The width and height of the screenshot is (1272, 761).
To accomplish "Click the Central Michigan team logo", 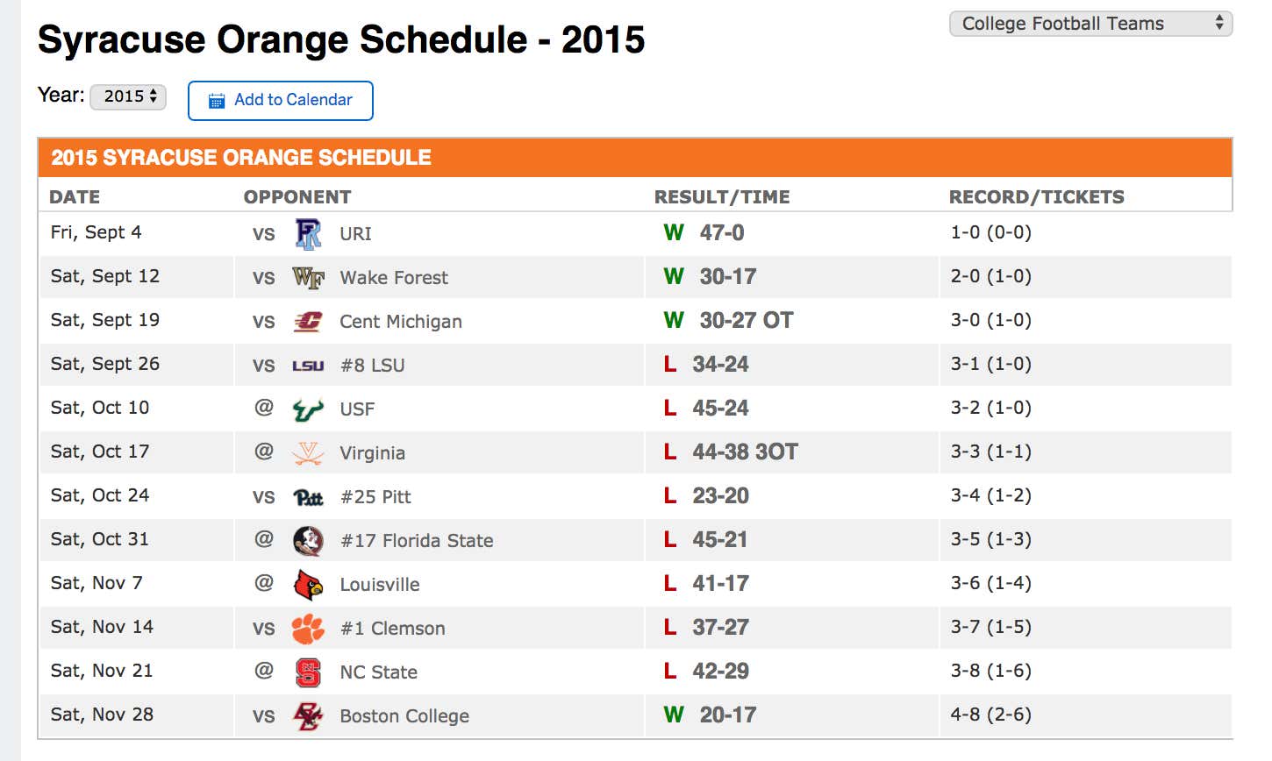I will pos(308,322).
